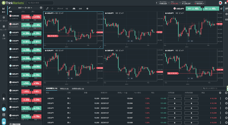
Task: Click the AUDJPY buy price 91.393
Action: pos(37,33)
